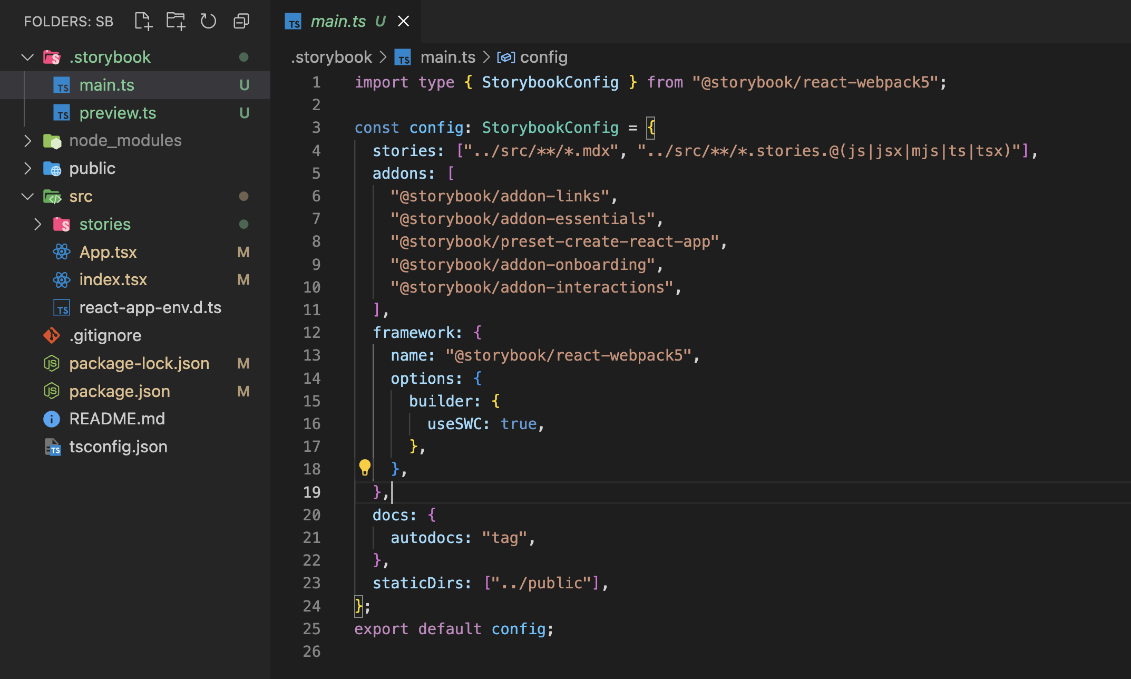Click the New Folder icon in explorer header
The width and height of the screenshot is (1131, 679).
[x=175, y=21]
